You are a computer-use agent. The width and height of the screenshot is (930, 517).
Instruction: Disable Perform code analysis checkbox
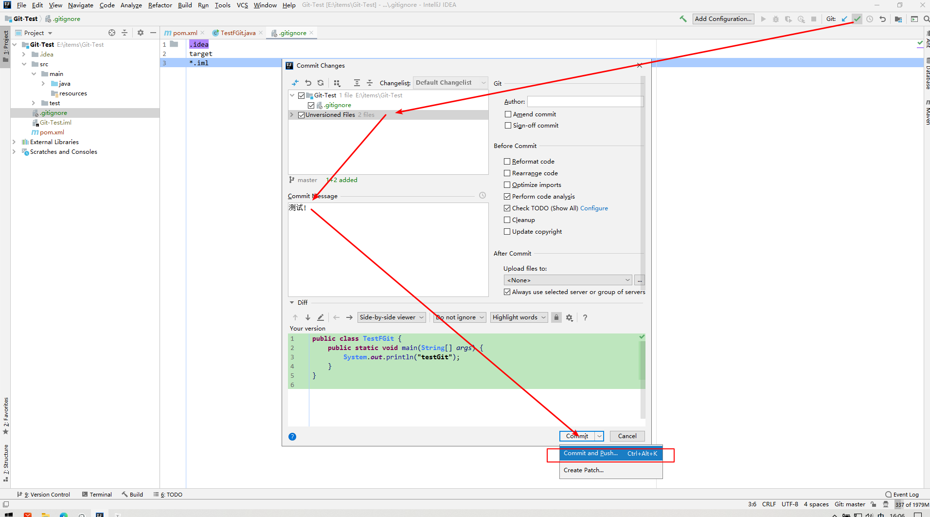tap(507, 197)
